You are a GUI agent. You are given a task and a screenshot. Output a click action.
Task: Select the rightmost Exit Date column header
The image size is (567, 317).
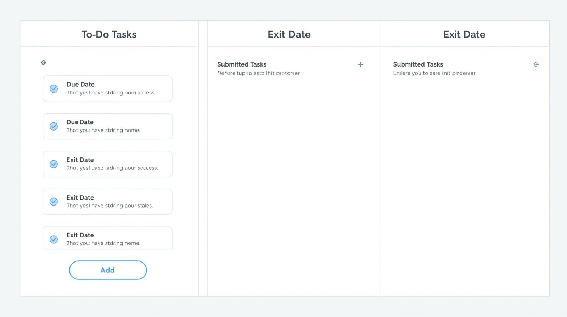[x=464, y=34]
